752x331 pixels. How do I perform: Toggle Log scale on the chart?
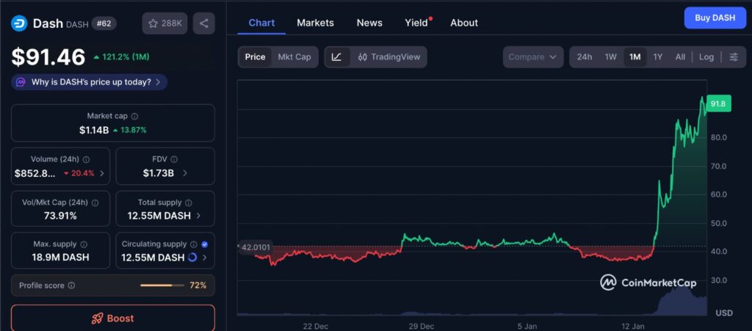(706, 57)
